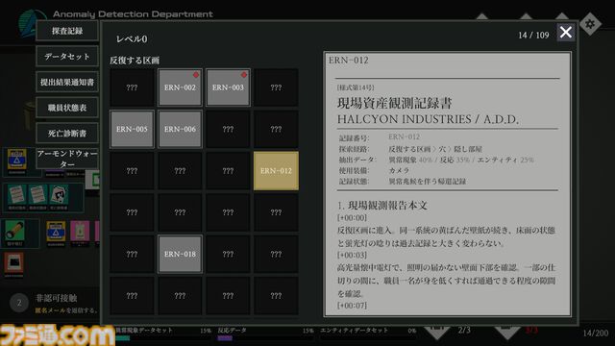Click the 抽出データ percentages line
The height and width of the screenshot is (346, 615).
coord(461,160)
